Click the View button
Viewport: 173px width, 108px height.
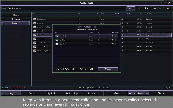tap(116, 93)
